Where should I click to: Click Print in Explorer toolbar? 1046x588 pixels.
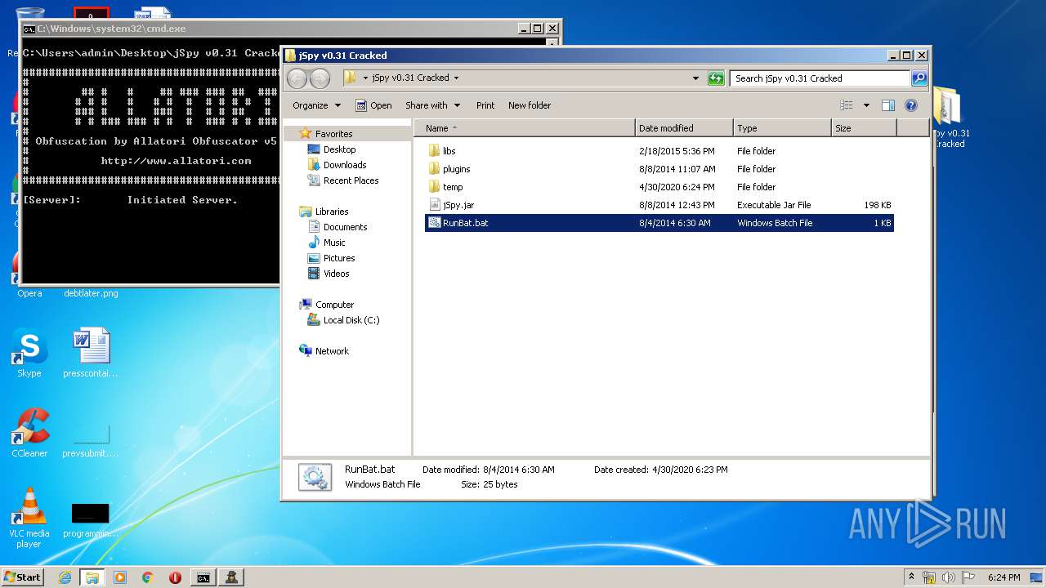point(485,105)
